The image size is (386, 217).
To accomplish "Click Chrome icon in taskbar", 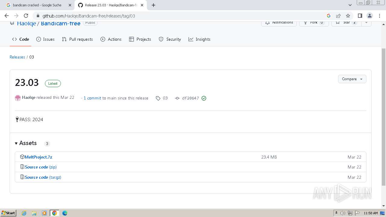I will pos(55,213).
